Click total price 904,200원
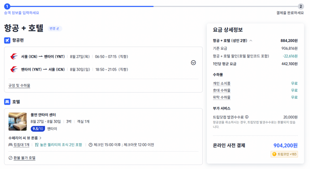310x169 pixels. pyautogui.click(x=286, y=145)
